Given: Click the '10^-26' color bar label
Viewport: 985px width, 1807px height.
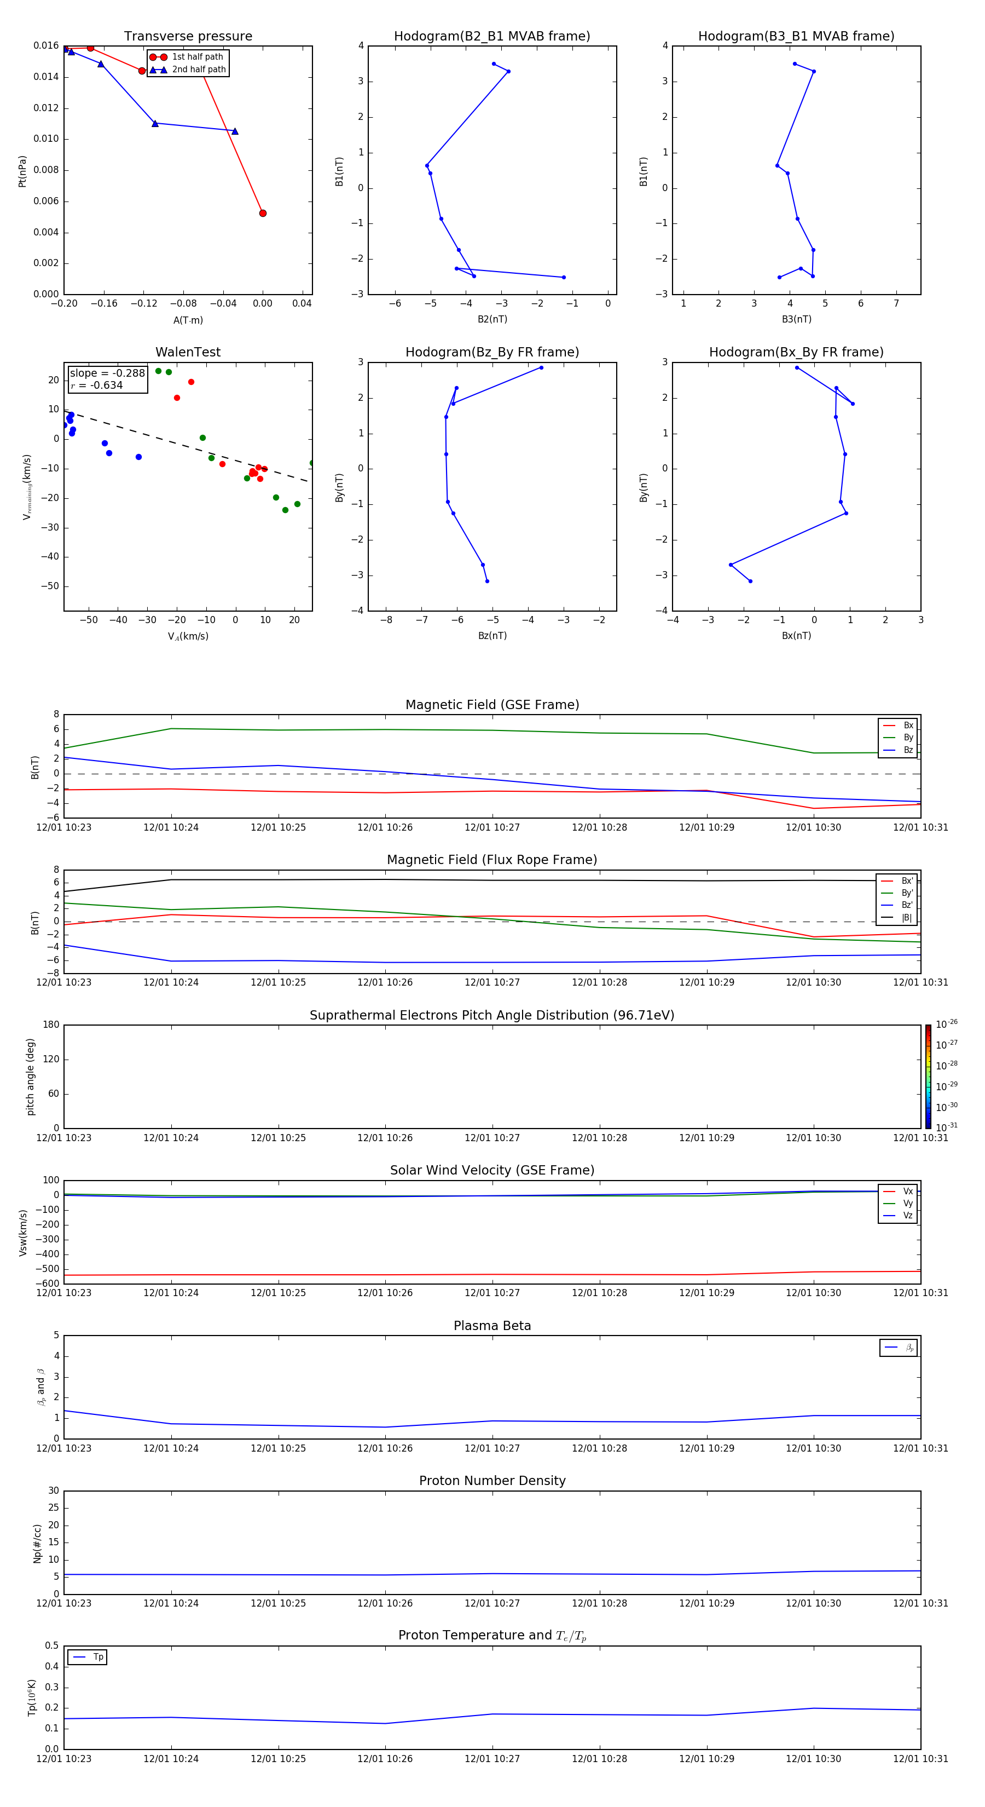Looking at the screenshot, I should click(x=947, y=1024).
